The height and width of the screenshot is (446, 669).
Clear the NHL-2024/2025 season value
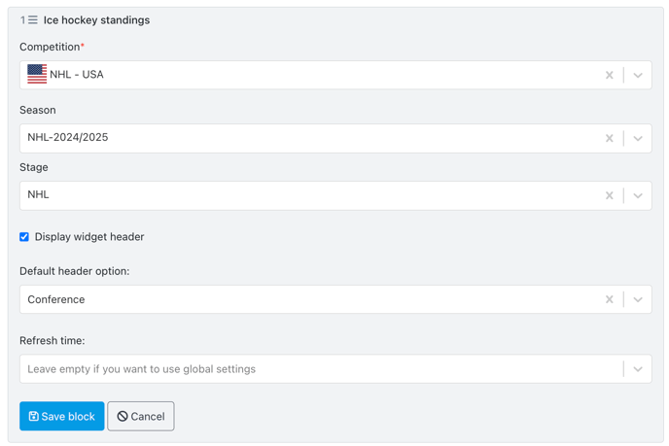610,138
